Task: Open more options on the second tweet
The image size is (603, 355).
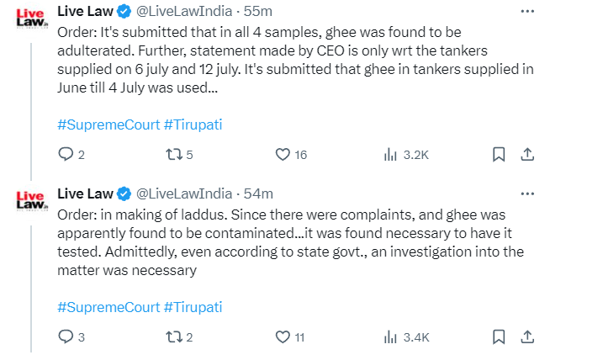Action: (527, 194)
